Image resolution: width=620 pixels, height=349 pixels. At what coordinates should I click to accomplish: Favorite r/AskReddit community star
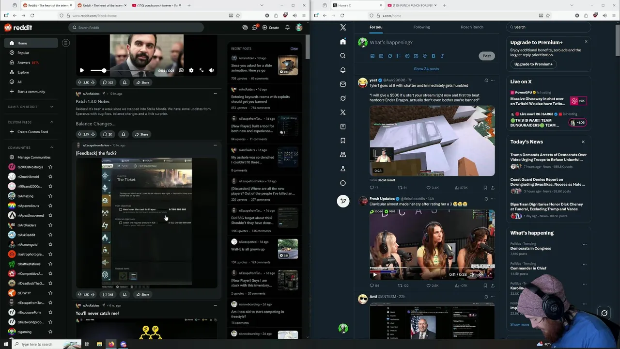50,235
